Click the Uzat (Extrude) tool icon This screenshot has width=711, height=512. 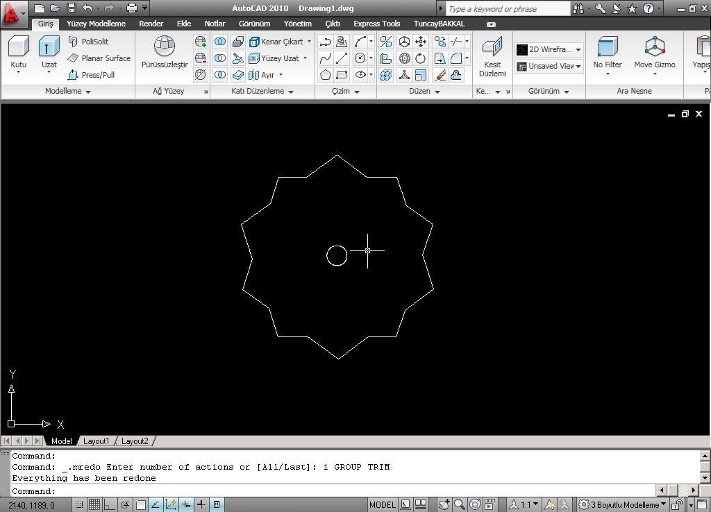(49, 47)
